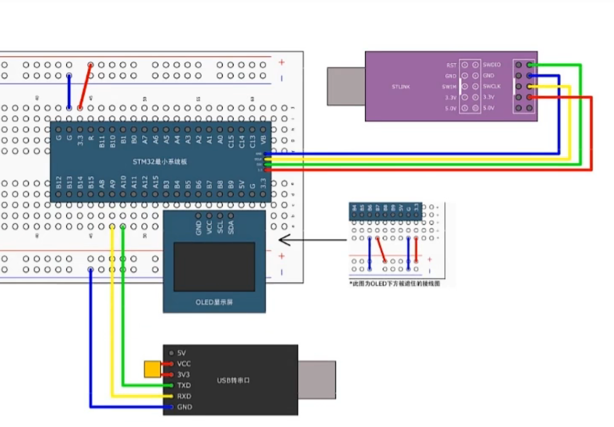Click the red jumper wire atop breadboard
Image resolution: width=614 pixels, height=427 pixels.
click(85, 86)
